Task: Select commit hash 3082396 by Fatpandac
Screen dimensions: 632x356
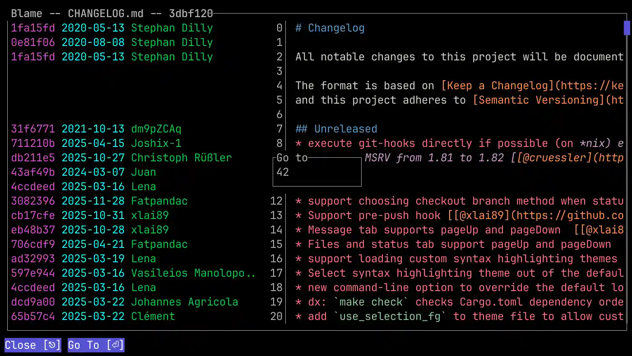Action: point(33,201)
